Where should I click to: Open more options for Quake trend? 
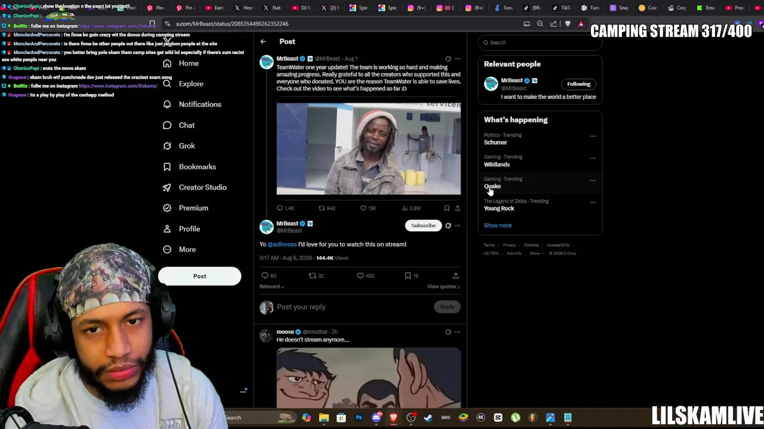coord(593,181)
